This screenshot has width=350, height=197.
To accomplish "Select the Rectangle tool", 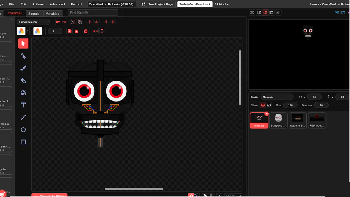I will (23, 142).
